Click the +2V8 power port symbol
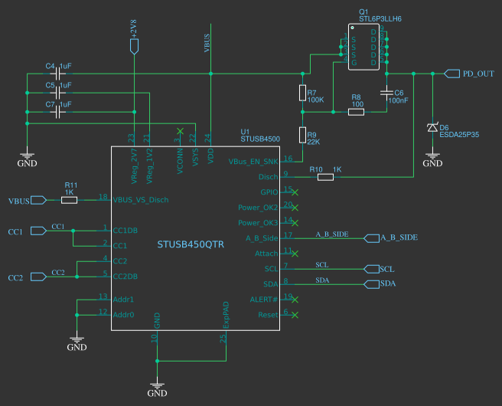502x406 pixels. point(134,47)
